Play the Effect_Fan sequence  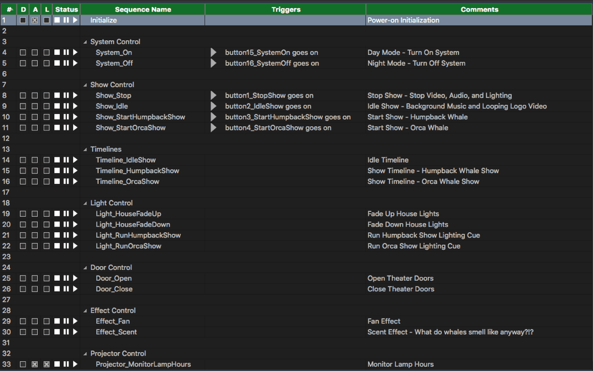coord(75,320)
